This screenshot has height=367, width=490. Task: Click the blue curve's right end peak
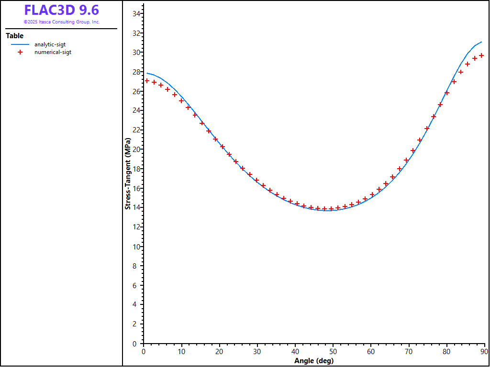(481, 42)
